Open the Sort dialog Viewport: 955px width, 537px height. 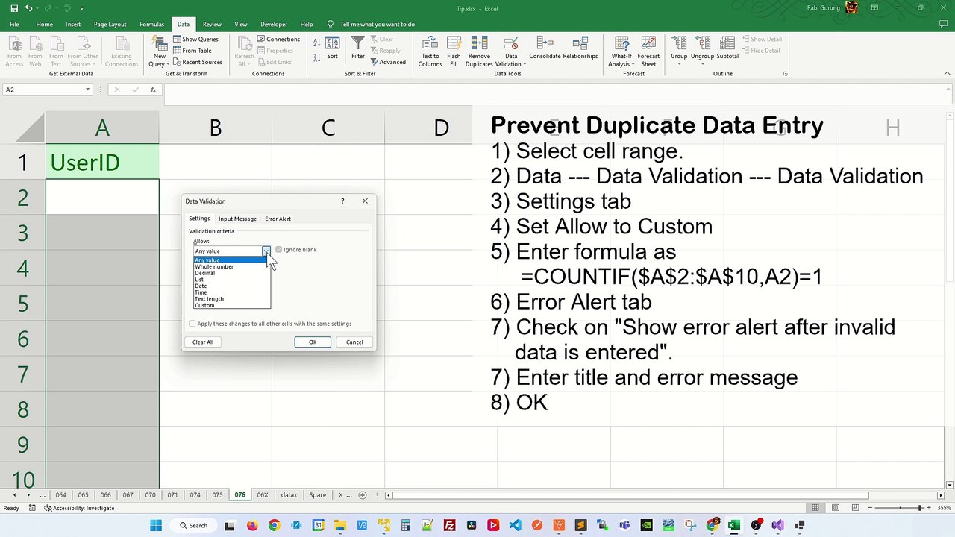(x=332, y=48)
